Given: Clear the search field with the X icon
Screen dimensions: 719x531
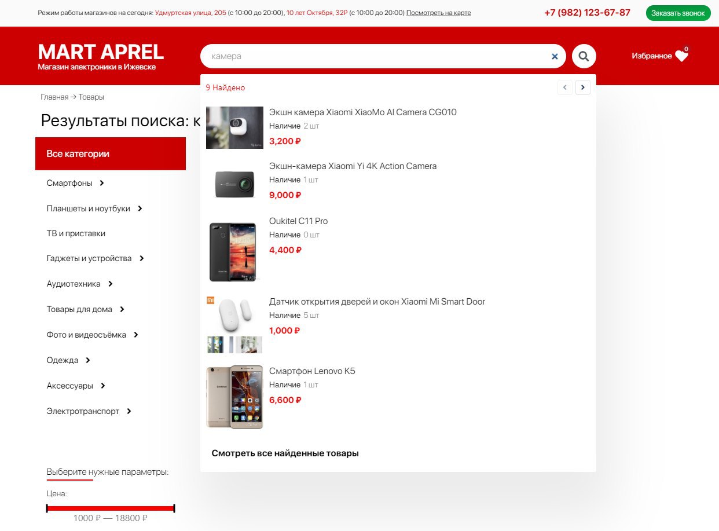Looking at the screenshot, I should (x=555, y=56).
